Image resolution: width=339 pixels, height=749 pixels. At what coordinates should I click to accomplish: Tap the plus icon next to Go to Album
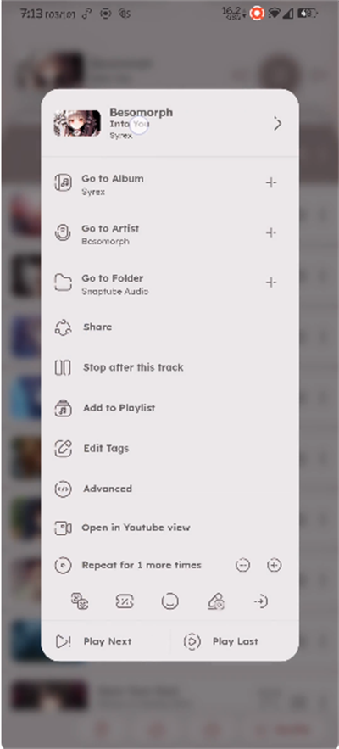(x=271, y=182)
